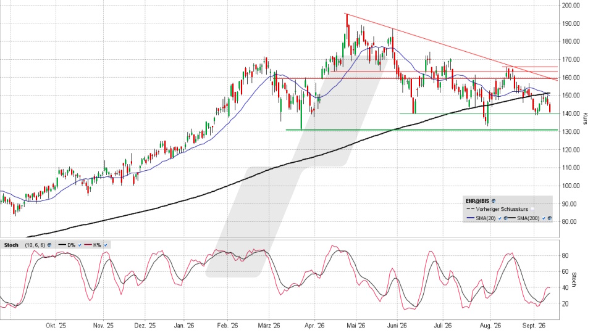Toggle the K% line checkbox
The image size is (593, 333).
click(x=105, y=245)
